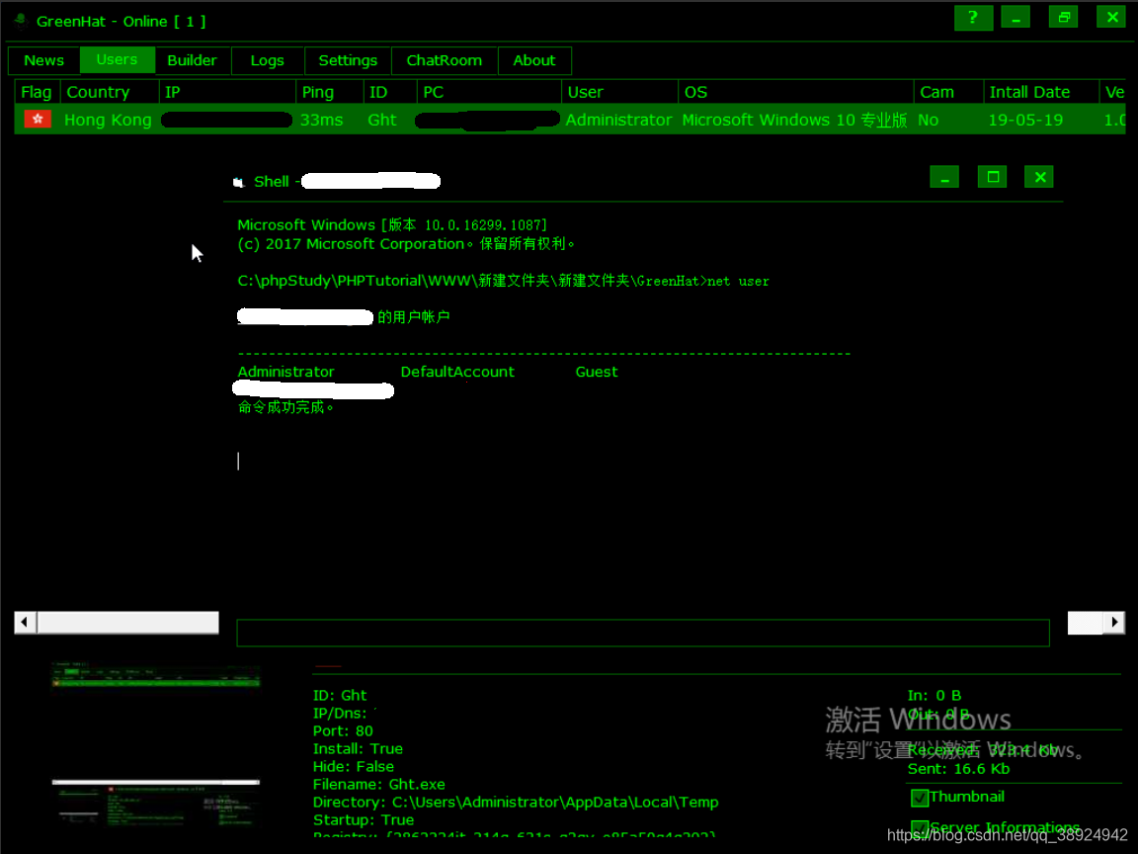Go to the Settings tab
This screenshot has width=1138, height=854.
pyautogui.click(x=348, y=61)
